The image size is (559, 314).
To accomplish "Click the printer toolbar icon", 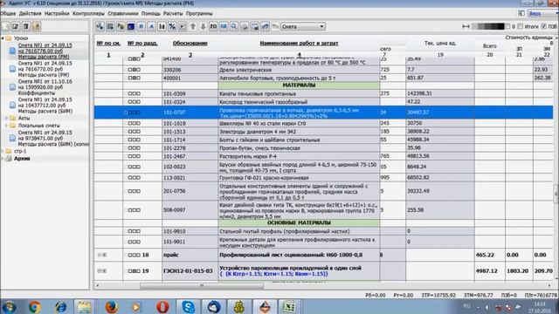I will pyautogui.click(x=245, y=26).
